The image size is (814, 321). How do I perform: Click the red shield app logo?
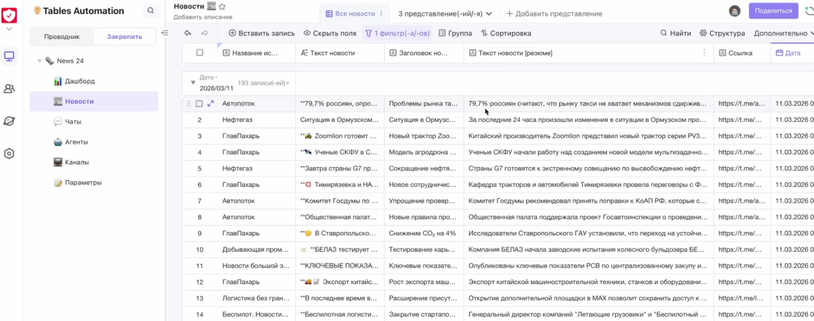[9, 15]
